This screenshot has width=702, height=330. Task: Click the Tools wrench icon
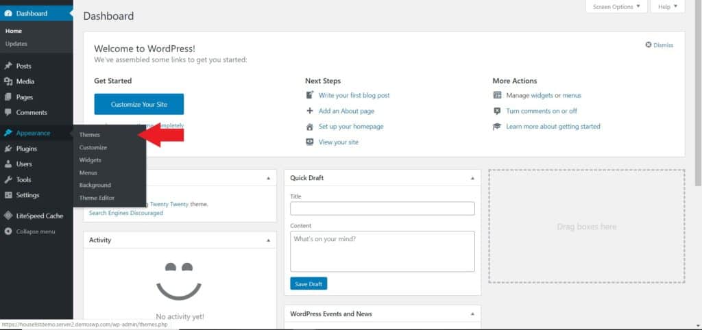point(8,180)
